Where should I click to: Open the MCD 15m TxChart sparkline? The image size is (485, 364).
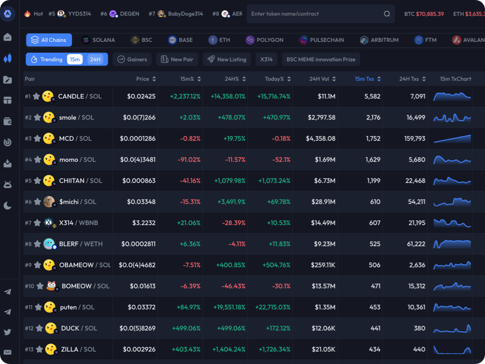click(452, 138)
